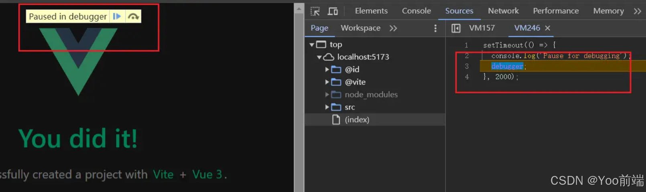
Task: Expand the @id folder
Action: [327, 69]
